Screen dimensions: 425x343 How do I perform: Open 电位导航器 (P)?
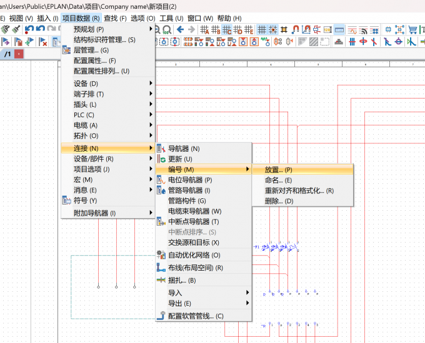[x=204, y=180]
